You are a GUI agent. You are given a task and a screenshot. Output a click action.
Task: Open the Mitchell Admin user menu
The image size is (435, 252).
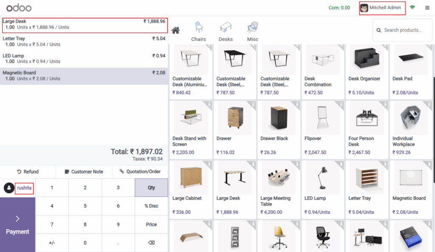click(x=381, y=7)
